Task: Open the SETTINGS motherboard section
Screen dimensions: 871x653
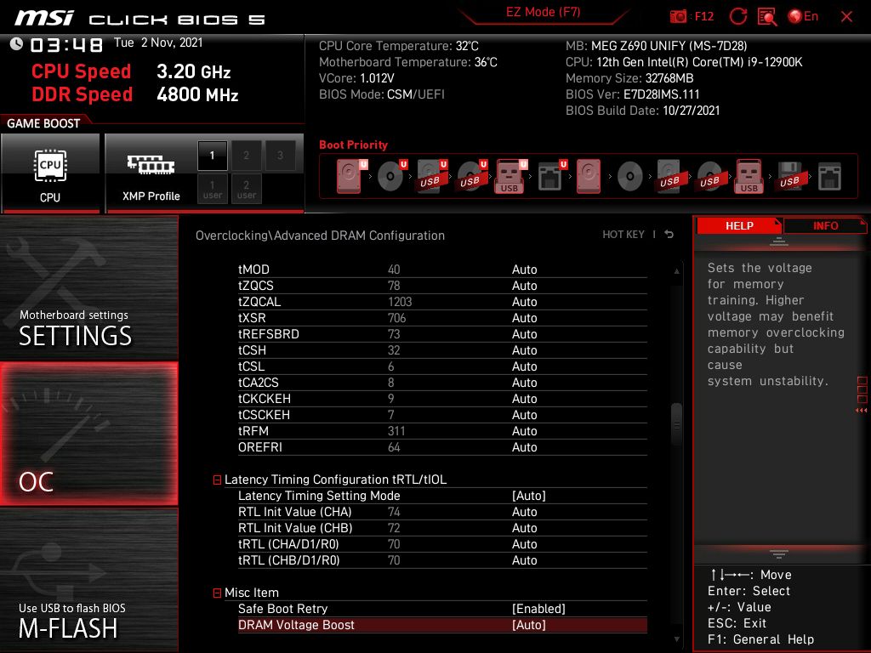Action: pyautogui.click(x=88, y=287)
